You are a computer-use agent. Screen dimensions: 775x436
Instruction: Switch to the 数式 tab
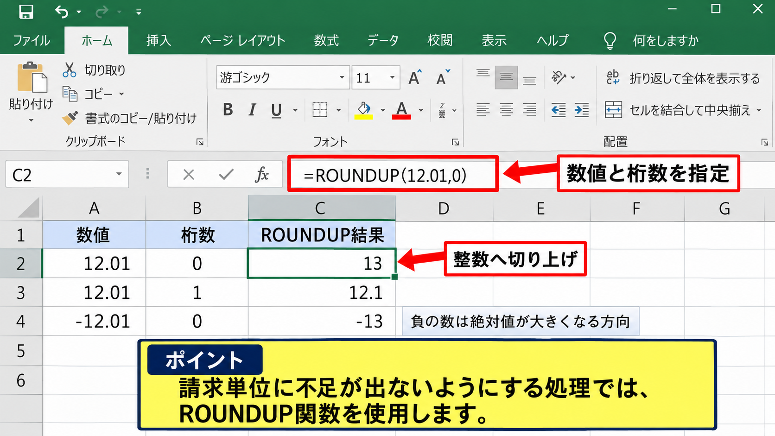pyautogui.click(x=326, y=40)
